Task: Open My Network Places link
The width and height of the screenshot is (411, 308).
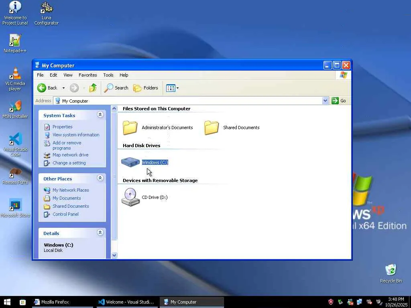Action: (x=71, y=190)
